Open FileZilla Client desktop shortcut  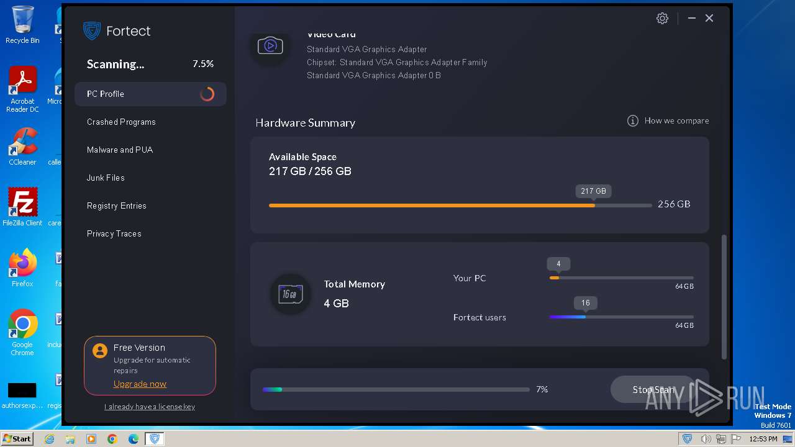click(x=22, y=207)
